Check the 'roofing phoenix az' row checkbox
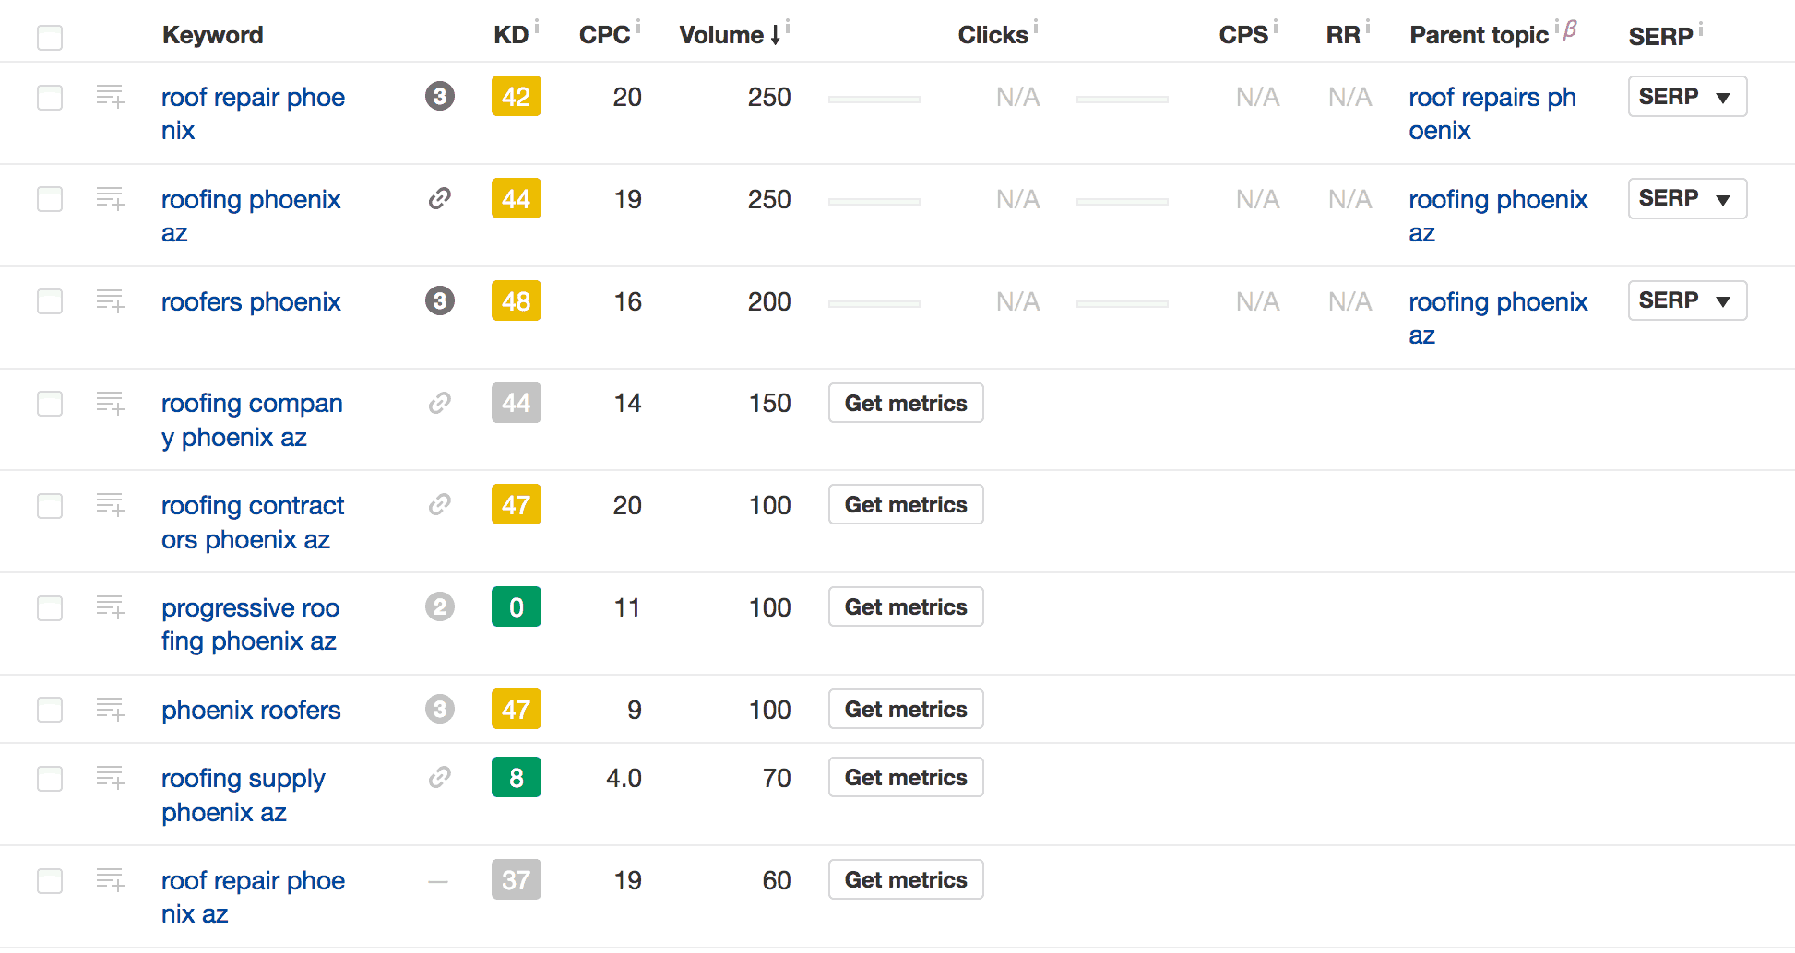Image resolution: width=1795 pixels, height=953 pixels. [50, 199]
